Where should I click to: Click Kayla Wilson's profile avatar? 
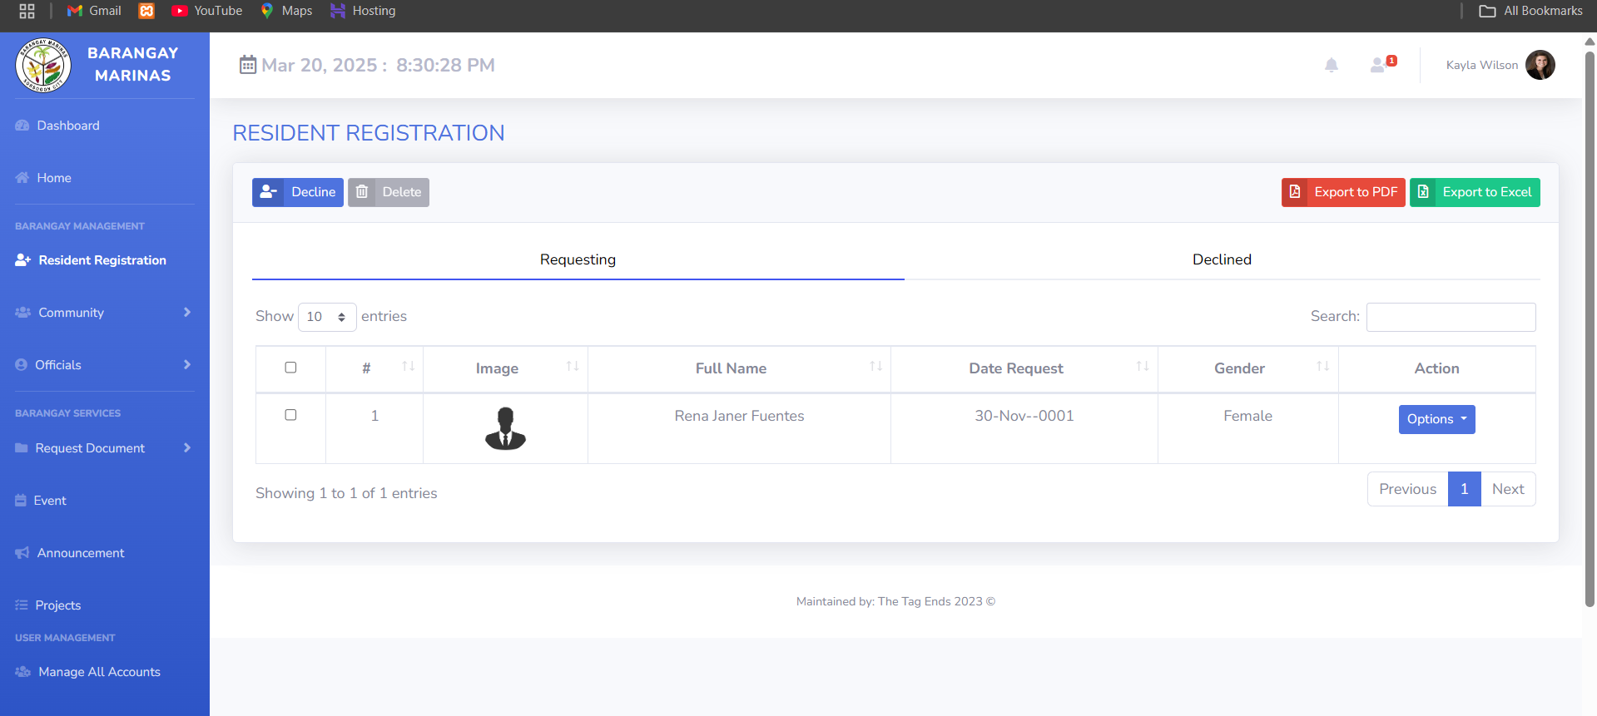(x=1540, y=65)
